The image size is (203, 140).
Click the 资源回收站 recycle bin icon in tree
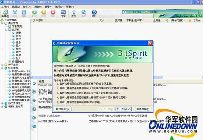coord(10,62)
